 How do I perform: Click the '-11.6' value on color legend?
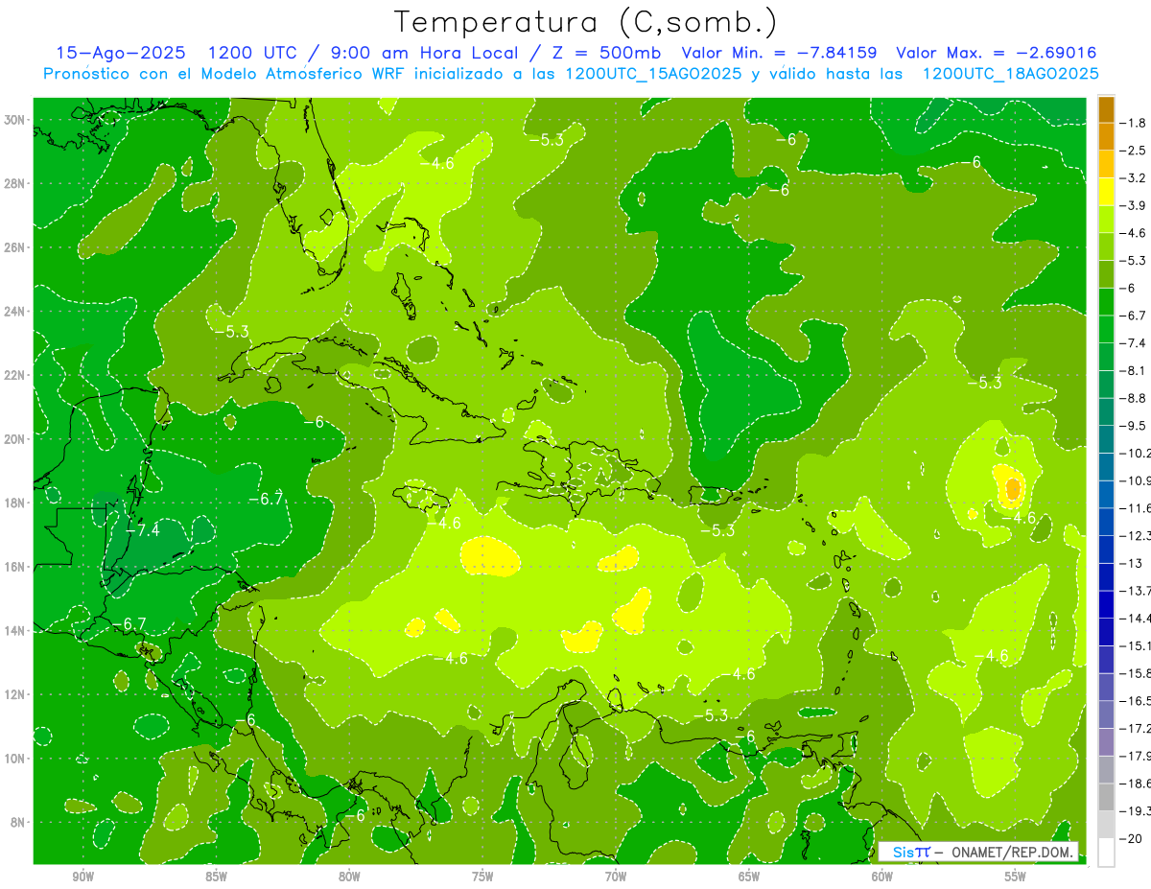coord(1136,508)
